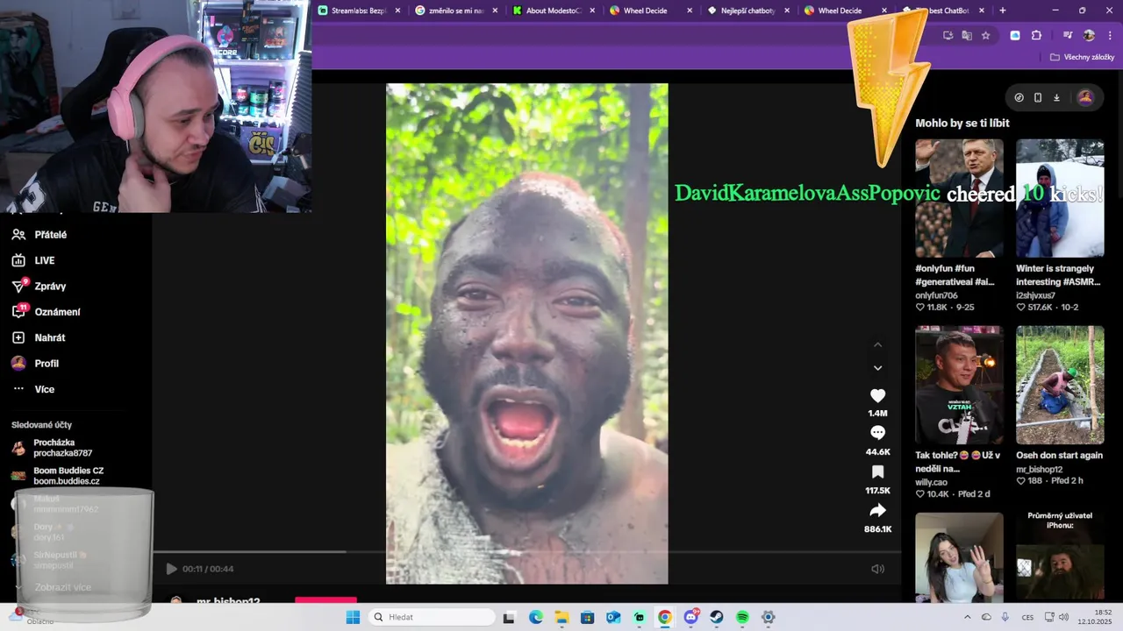Viewport: 1123px width, 631px height.
Task: Open Nahrát upload page in the sidebar
Action: tap(39, 337)
